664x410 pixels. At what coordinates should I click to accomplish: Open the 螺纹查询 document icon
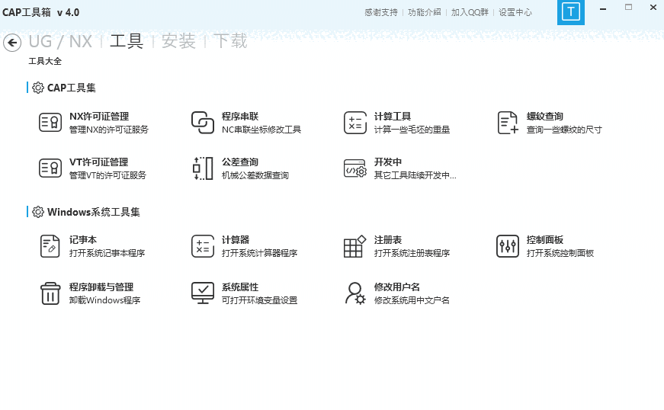click(x=508, y=123)
